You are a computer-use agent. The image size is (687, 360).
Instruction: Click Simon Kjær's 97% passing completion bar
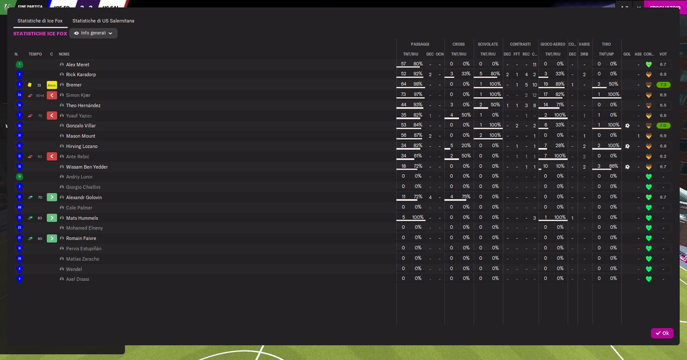(411, 98)
